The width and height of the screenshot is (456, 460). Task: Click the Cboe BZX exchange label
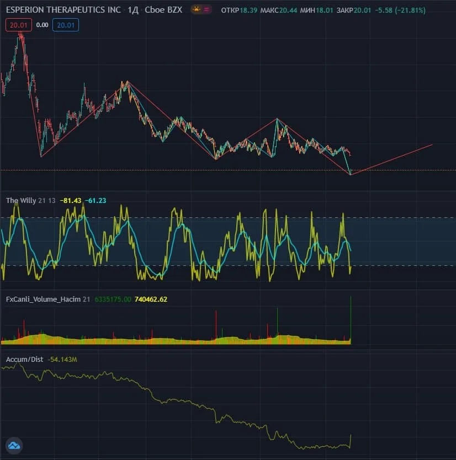tap(163, 10)
